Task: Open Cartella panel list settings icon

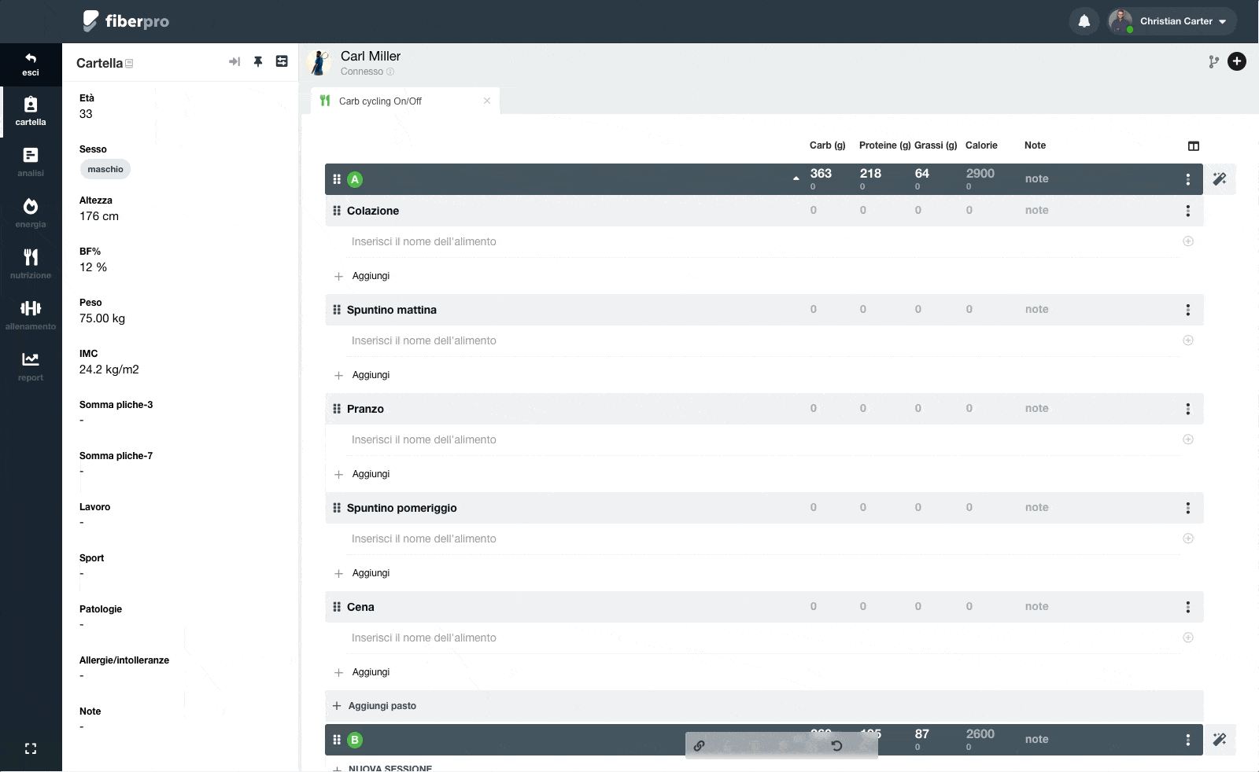Action: 282,61
